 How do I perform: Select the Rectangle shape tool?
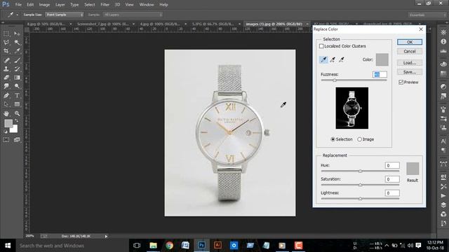coord(17,104)
